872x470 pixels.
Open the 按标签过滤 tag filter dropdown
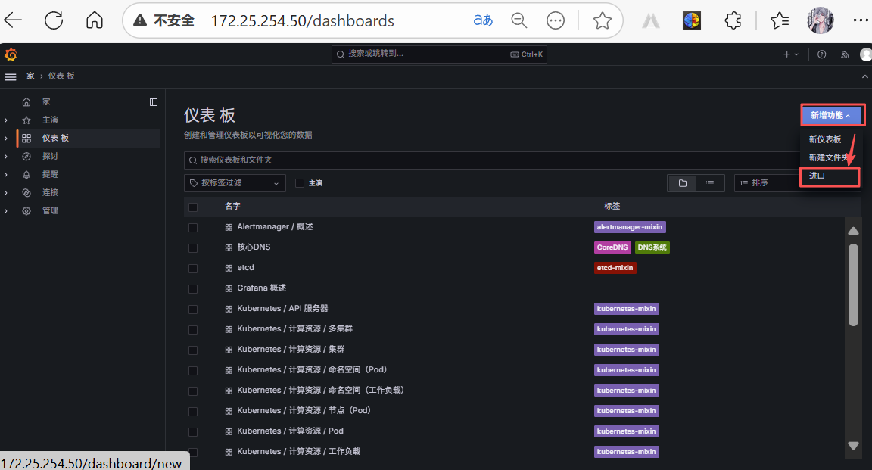235,183
